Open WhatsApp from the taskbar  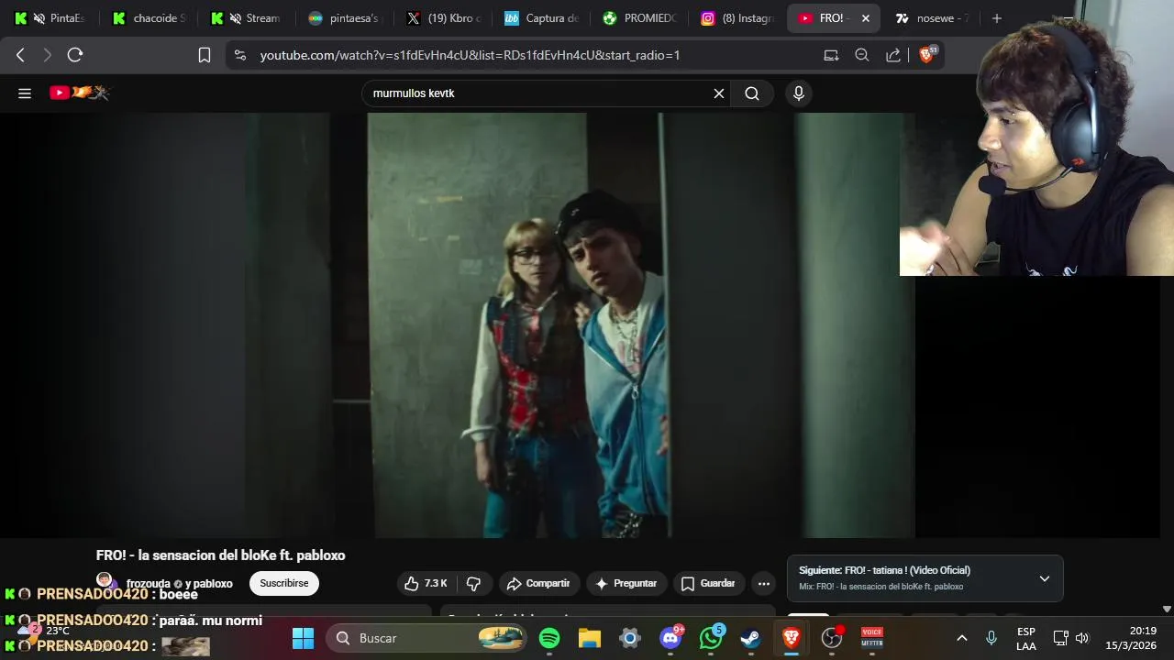[x=711, y=638]
